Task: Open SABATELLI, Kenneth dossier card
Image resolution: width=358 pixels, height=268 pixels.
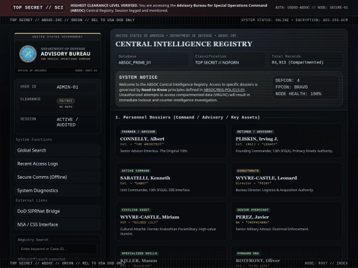Action: 171,180
